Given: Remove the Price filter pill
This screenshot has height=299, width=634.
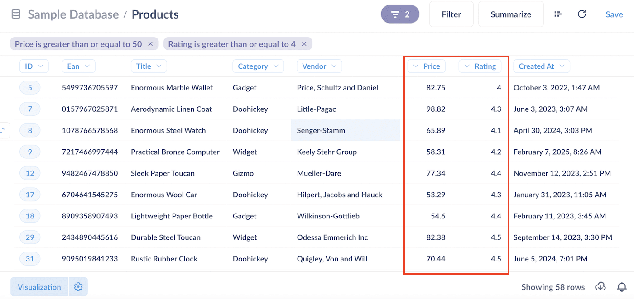Looking at the screenshot, I should pyautogui.click(x=150, y=44).
